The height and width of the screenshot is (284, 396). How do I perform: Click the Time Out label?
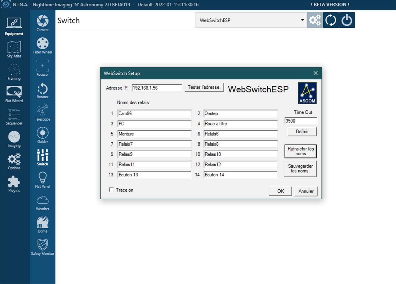(x=303, y=112)
